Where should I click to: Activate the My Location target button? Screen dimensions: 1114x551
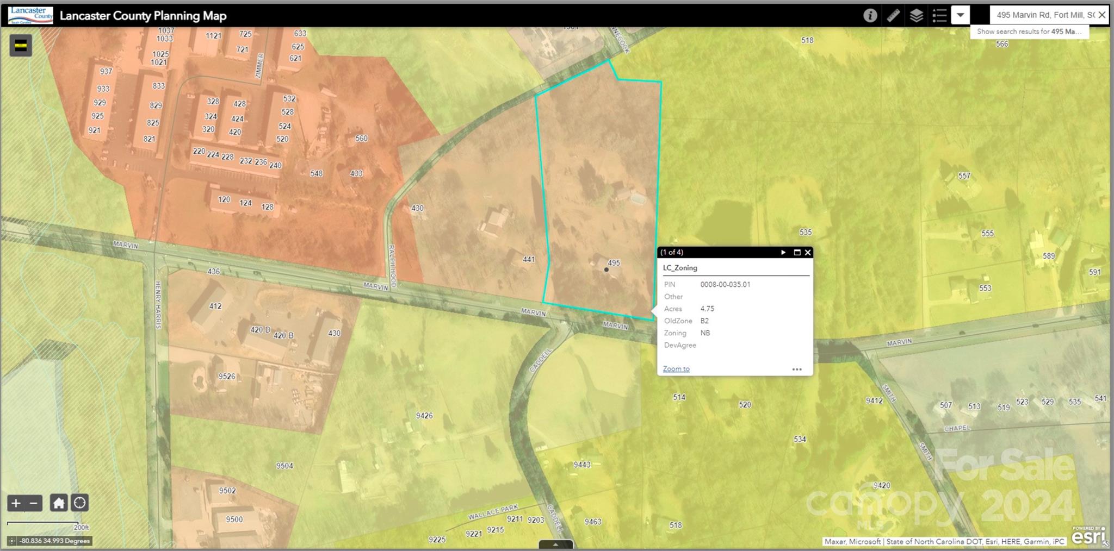[x=80, y=503]
